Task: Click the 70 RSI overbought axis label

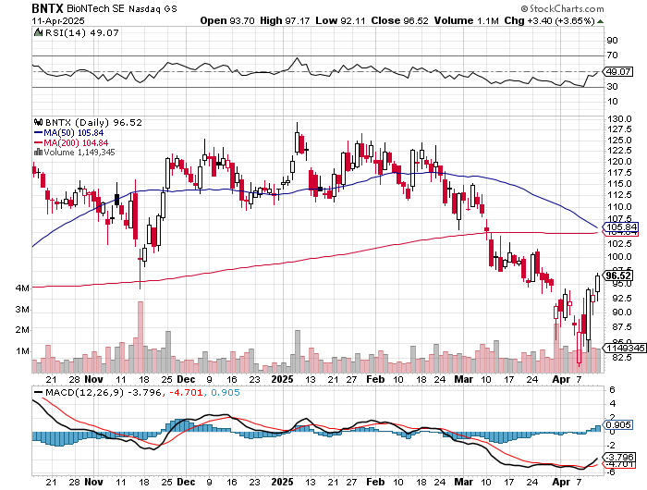Action: [x=612, y=55]
